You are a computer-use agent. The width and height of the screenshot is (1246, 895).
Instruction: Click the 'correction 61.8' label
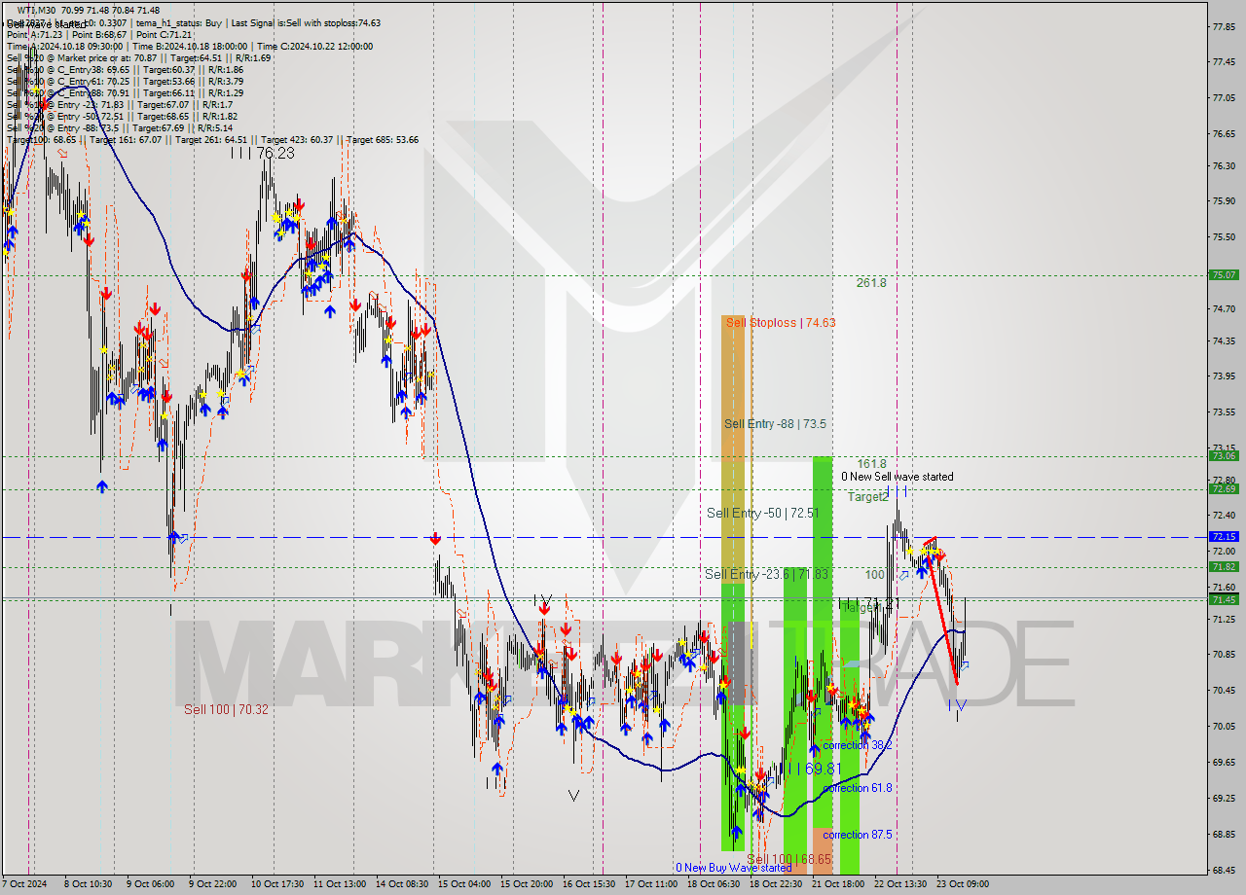(858, 788)
